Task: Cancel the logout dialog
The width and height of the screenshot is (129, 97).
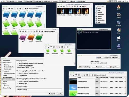Action: tap(99, 67)
